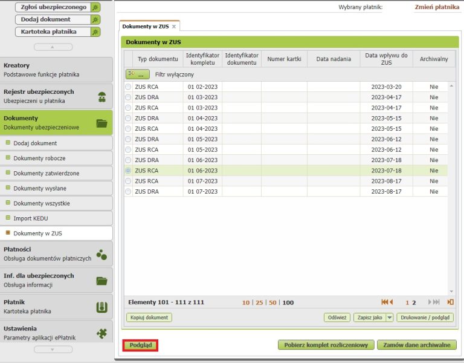
Task: Select radio for ZUS RCA 01 06-2023
Action: pyautogui.click(x=128, y=171)
